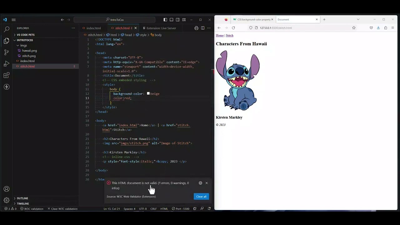Follow the Home link on the web page
Image resolution: width=400 pixels, height=225 pixels.
click(x=220, y=35)
